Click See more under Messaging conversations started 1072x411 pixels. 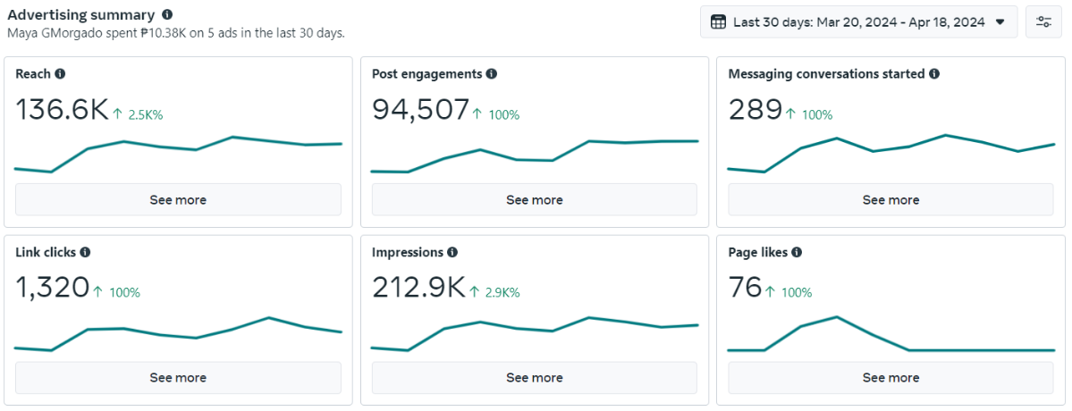click(891, 199)
